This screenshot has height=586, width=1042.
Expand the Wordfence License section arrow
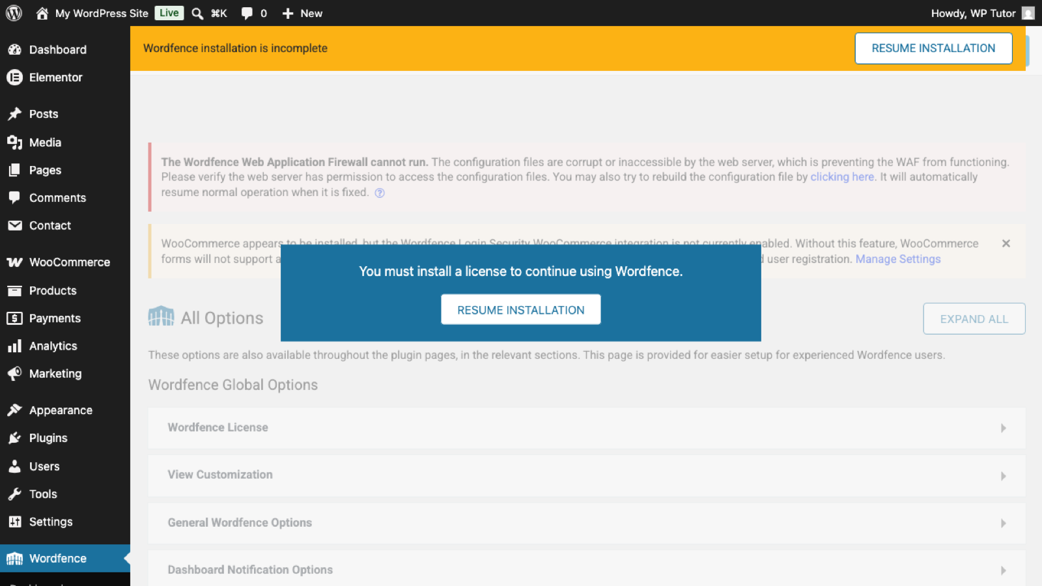pos(1003,428)
